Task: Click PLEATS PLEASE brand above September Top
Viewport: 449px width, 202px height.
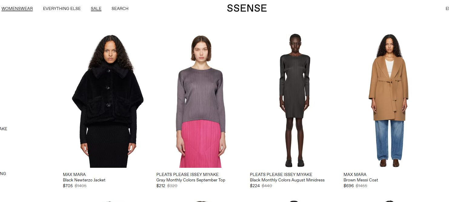Action: [x=187, y=174]
